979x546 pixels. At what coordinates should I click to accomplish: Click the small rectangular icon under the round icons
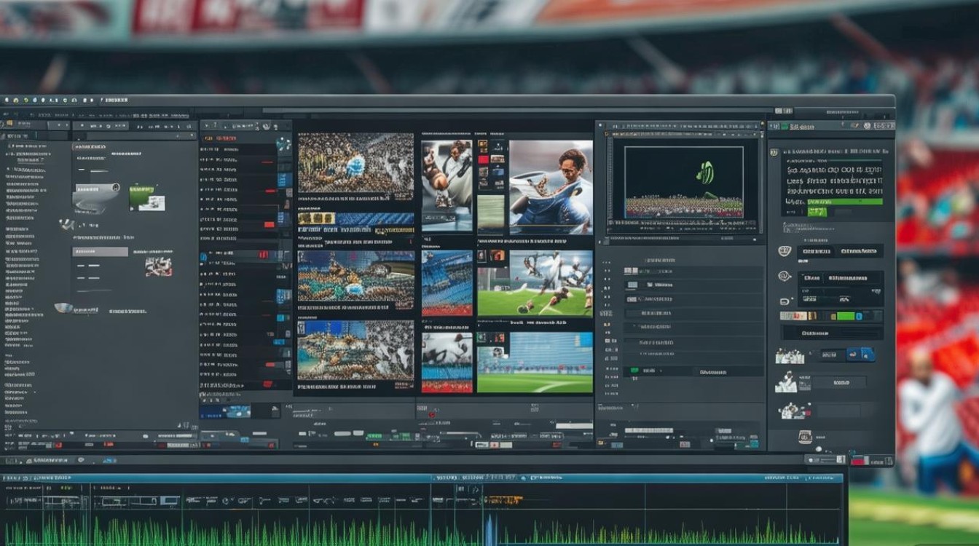[x=785, y=301]
